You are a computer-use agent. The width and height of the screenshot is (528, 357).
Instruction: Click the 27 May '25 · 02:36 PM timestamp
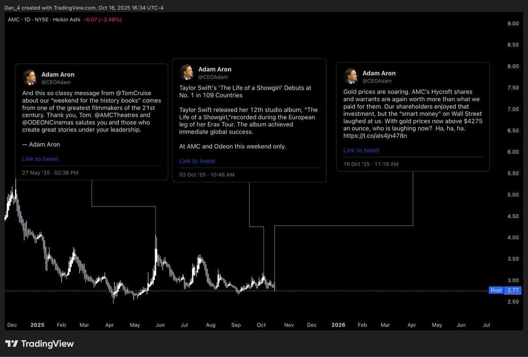tap(50, 173)
